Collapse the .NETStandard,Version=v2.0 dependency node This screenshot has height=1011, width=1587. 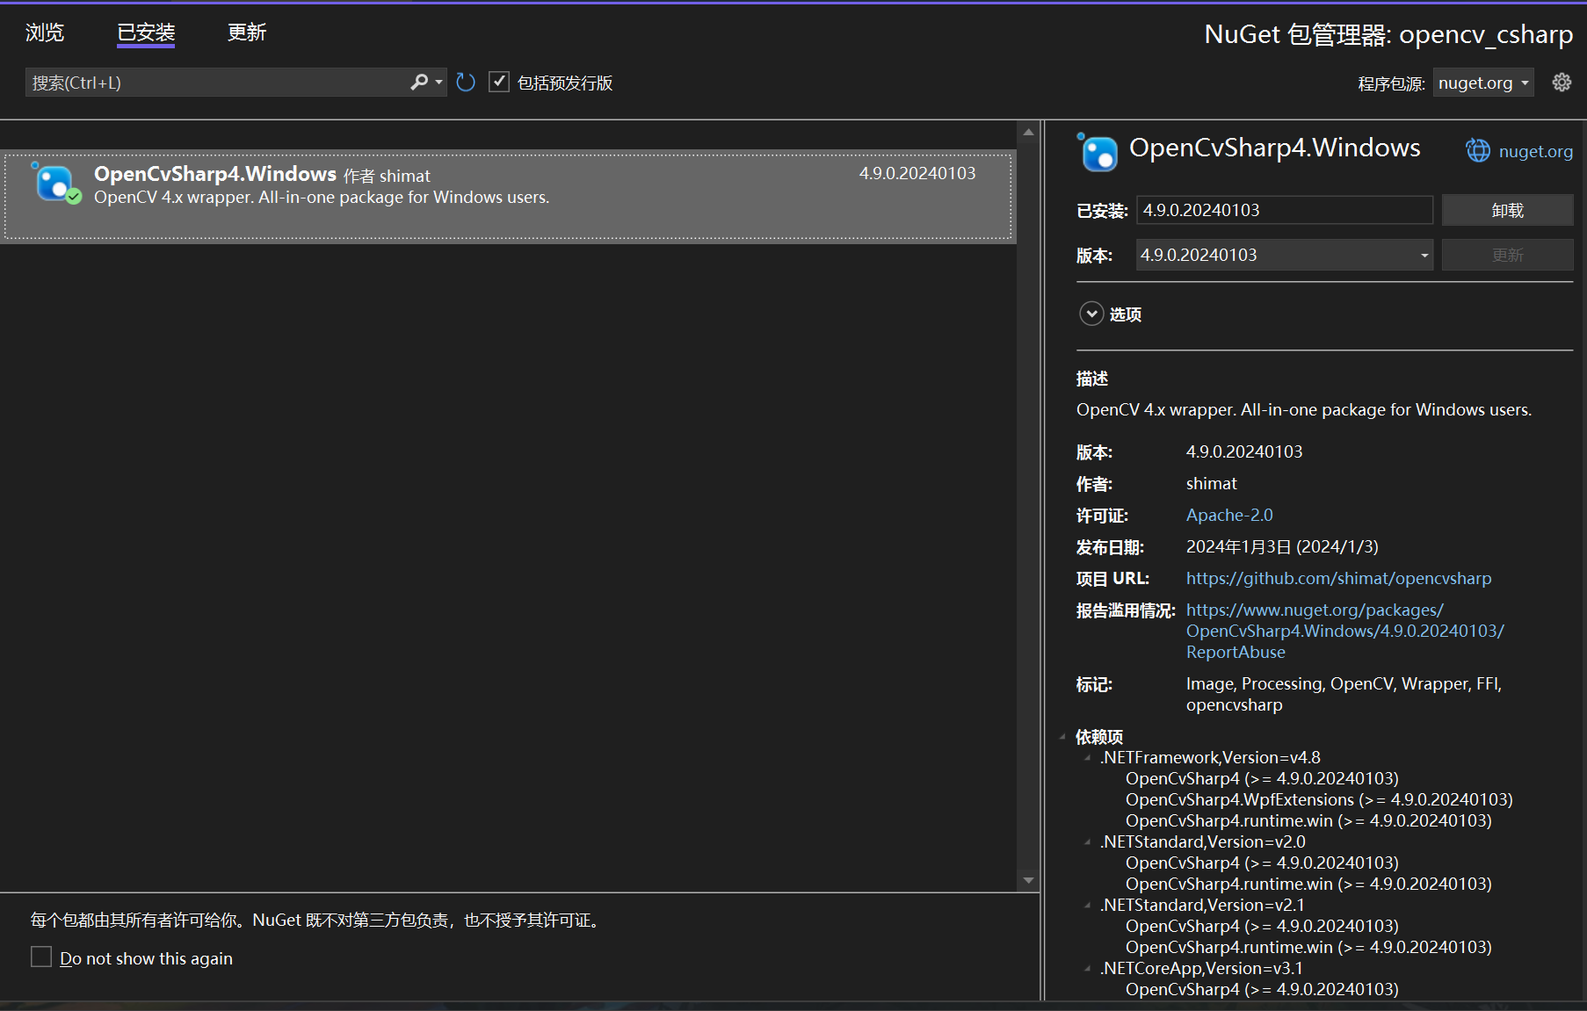tap(1089, 841)
